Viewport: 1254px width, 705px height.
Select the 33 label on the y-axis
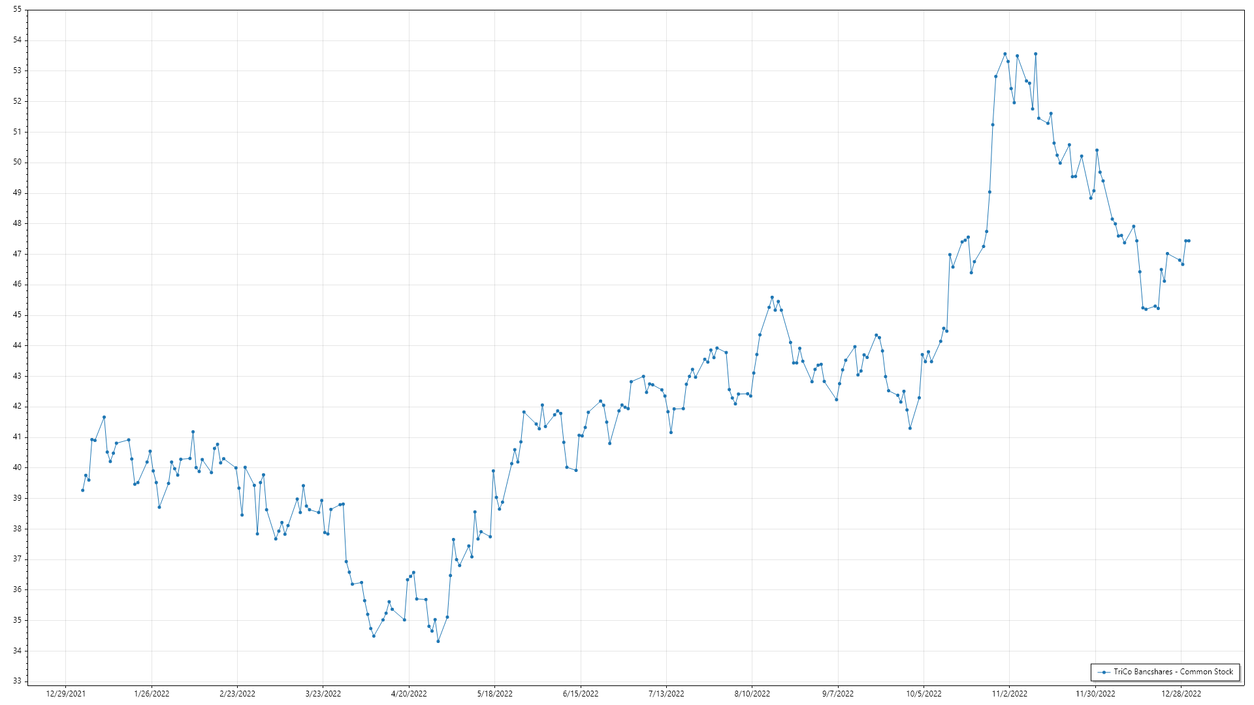click(x=17, y=681)
